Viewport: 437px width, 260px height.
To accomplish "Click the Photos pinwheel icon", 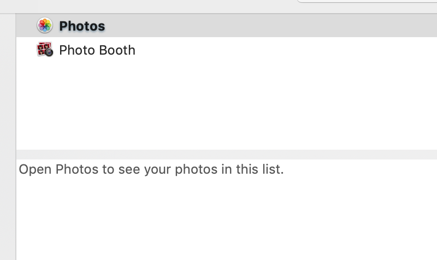I will 45,25.
